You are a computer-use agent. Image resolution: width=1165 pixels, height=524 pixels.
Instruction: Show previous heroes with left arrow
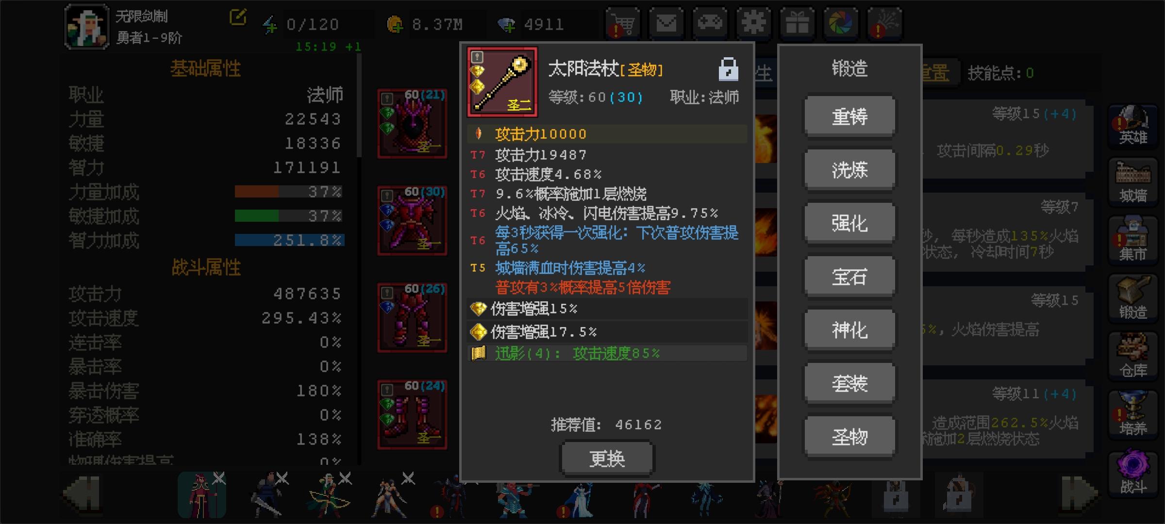click(x=83, y=495)
